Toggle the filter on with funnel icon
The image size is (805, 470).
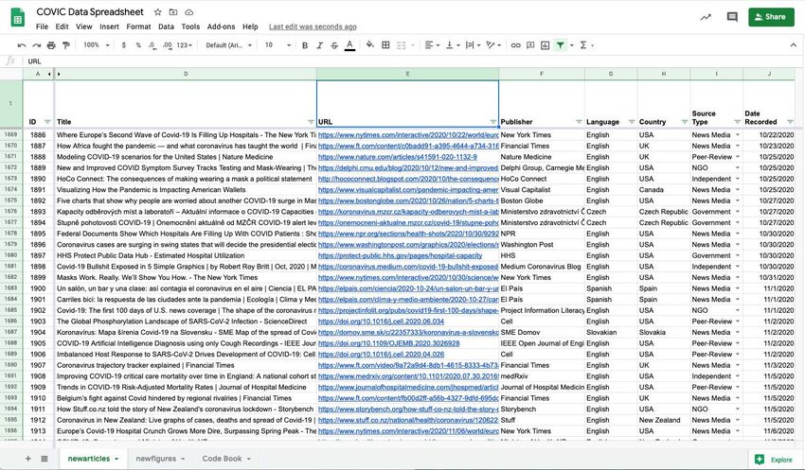(x=560, y=45)
